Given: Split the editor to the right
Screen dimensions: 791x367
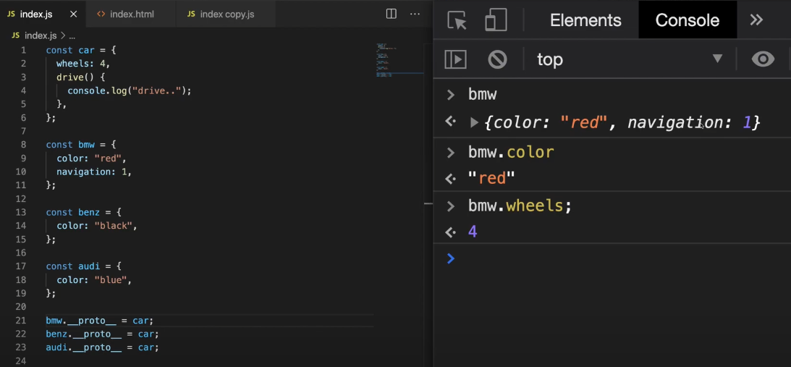Looking at the screenshot, I should 391,14.
